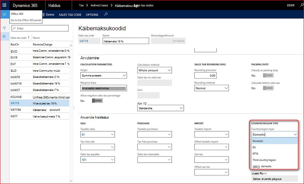304x184 pixels.
Task: Select the KOLMAS tax code row
Action: tap(39, 97)
